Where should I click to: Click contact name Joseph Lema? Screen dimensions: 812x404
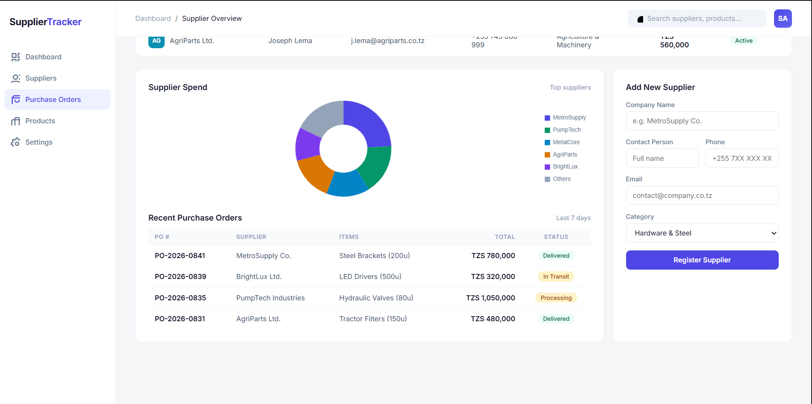pos(290,41)
